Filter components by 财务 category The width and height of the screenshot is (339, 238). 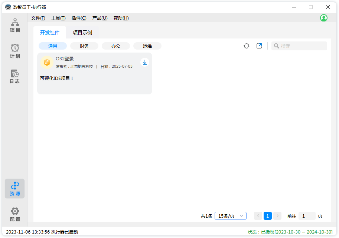tap(84, 46)
